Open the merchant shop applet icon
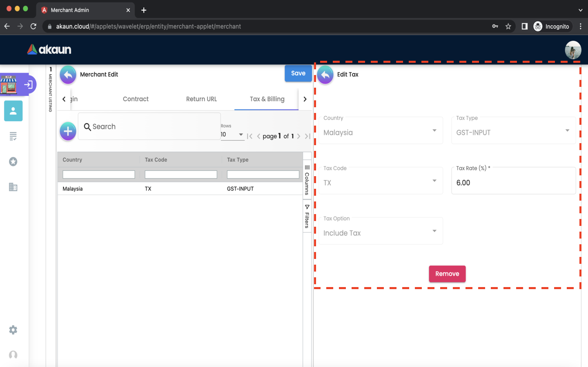The width and height of the screenshot is (588, 367). click(x=9, y=84)
